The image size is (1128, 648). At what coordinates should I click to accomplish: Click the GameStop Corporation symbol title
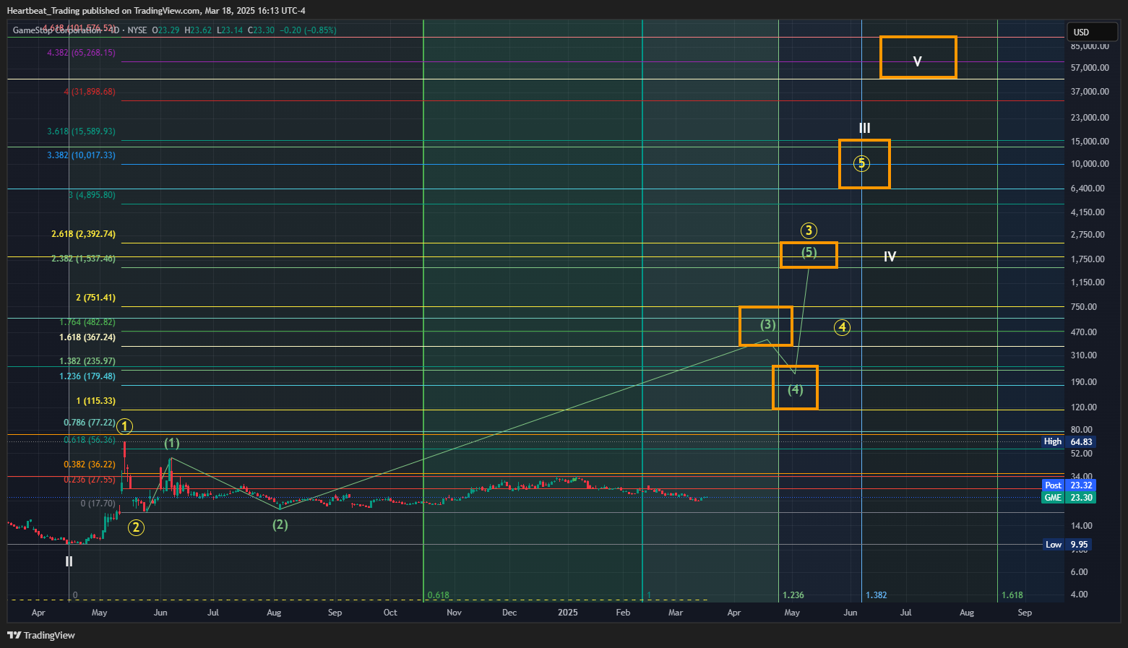pos(57,30)
